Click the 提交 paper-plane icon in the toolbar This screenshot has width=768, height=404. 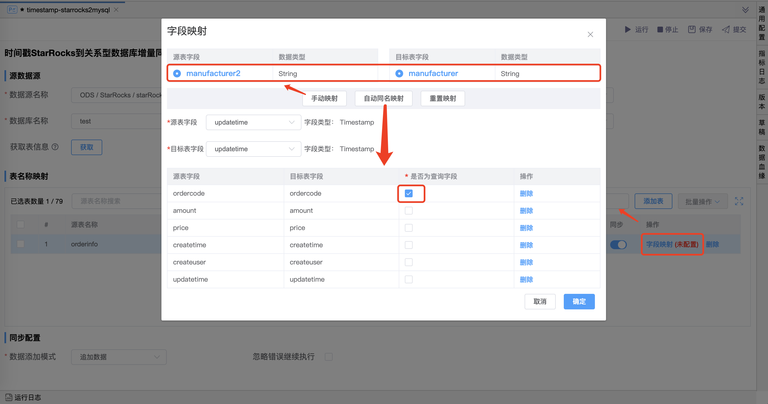(x=726, y=29)
